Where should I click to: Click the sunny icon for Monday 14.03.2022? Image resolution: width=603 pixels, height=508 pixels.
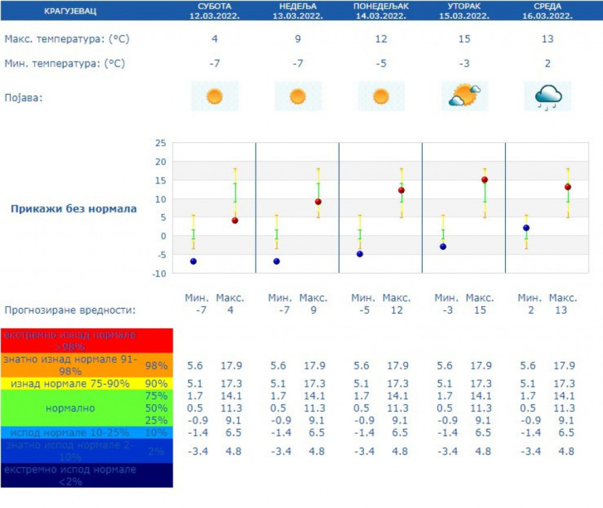tap(381, 97)
